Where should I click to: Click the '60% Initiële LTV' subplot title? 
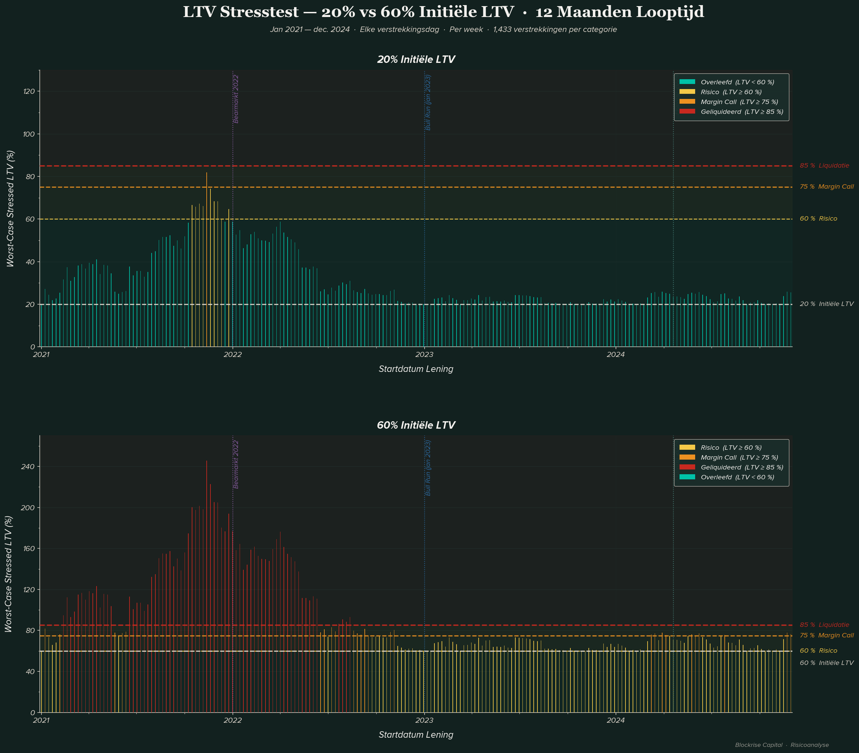416,425
